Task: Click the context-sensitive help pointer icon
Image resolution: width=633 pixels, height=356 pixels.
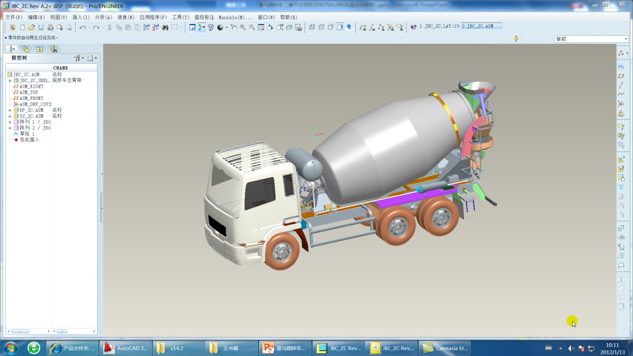Action: coord(413,27)
